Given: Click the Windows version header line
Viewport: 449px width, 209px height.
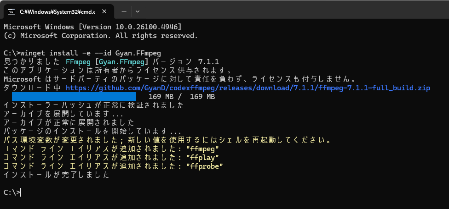Looking at the screenshot, I should click(x=92, y=27).
